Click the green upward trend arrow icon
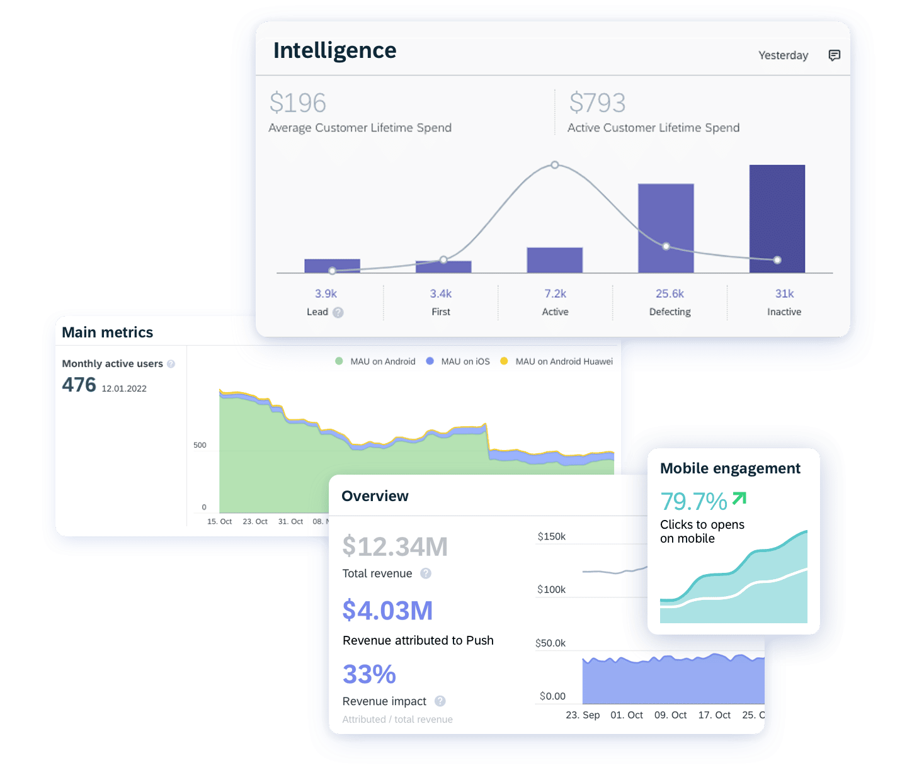907x768 pixels. [739, 500]
